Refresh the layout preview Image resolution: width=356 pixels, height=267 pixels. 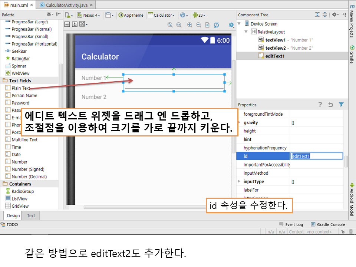(x=217, y=25)
